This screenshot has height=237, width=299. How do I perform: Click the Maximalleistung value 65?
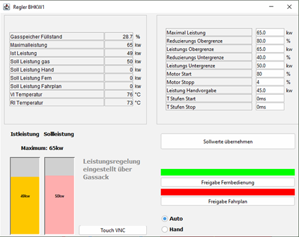(119, 45)
